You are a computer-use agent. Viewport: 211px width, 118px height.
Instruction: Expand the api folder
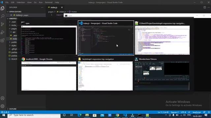click(x=13, y=32)
